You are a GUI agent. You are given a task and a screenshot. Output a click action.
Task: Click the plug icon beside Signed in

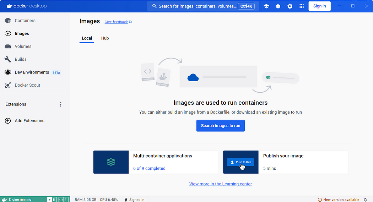coord(126,200)
